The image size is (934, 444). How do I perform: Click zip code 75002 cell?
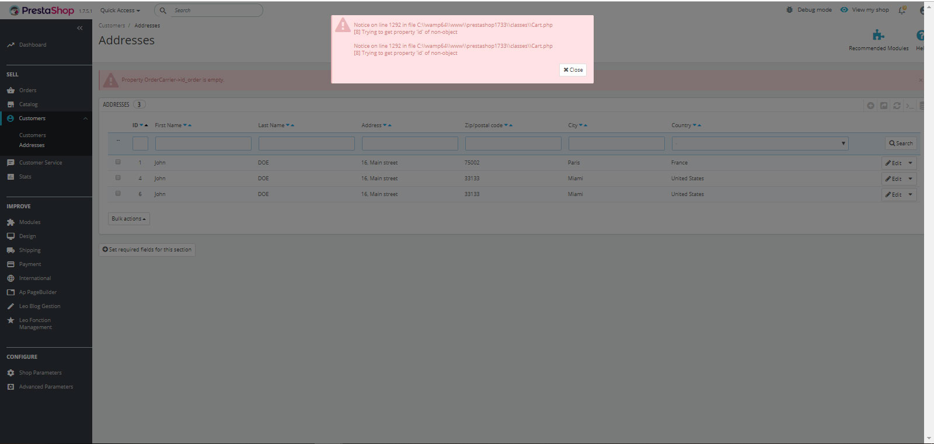472,163
